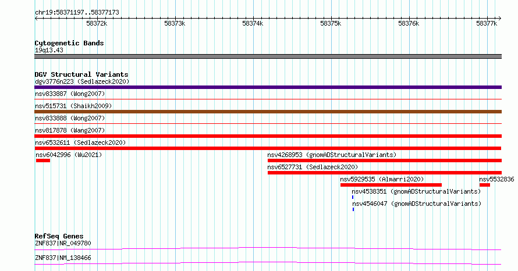Open the ZNF837|NM_138466 transcript label
Image resolution: width=518 pixels, height=271 pixels.
[x=63, y=258]
